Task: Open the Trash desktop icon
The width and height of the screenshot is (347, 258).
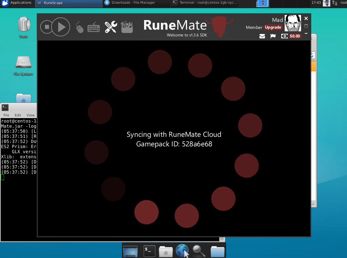Action: coord(23,27)
